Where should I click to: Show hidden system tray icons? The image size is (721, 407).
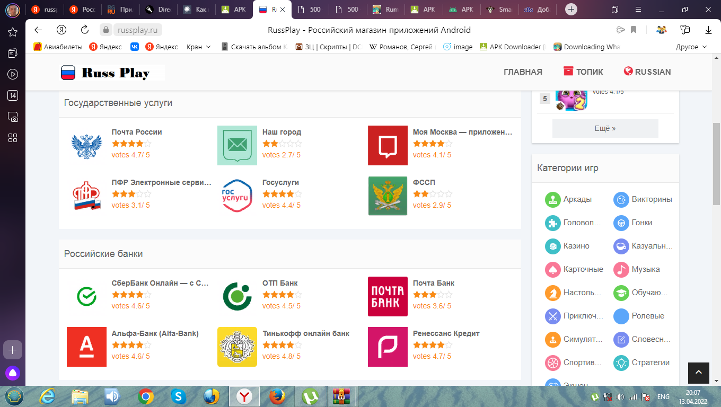tap(583, 396)
